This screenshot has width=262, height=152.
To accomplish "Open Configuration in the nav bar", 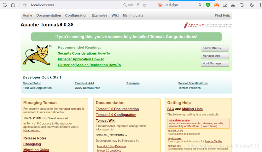I will point(76,15).
